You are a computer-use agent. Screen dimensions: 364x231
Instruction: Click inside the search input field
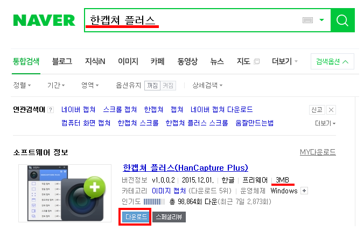coord(194,20)
